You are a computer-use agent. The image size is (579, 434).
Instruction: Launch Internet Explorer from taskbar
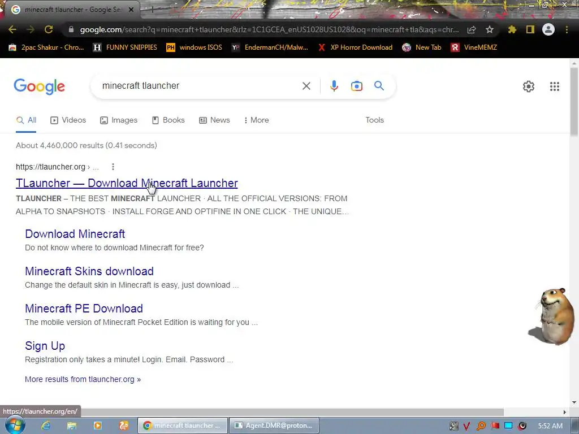click(46, 426)
